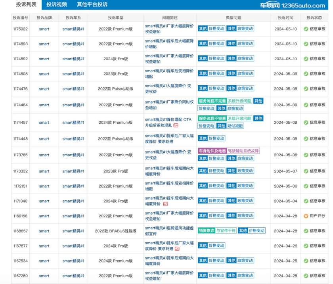Click the 车身附件及电器 tag in row 1173785
This screenshot has width=333, height=284.
point(212,151)
